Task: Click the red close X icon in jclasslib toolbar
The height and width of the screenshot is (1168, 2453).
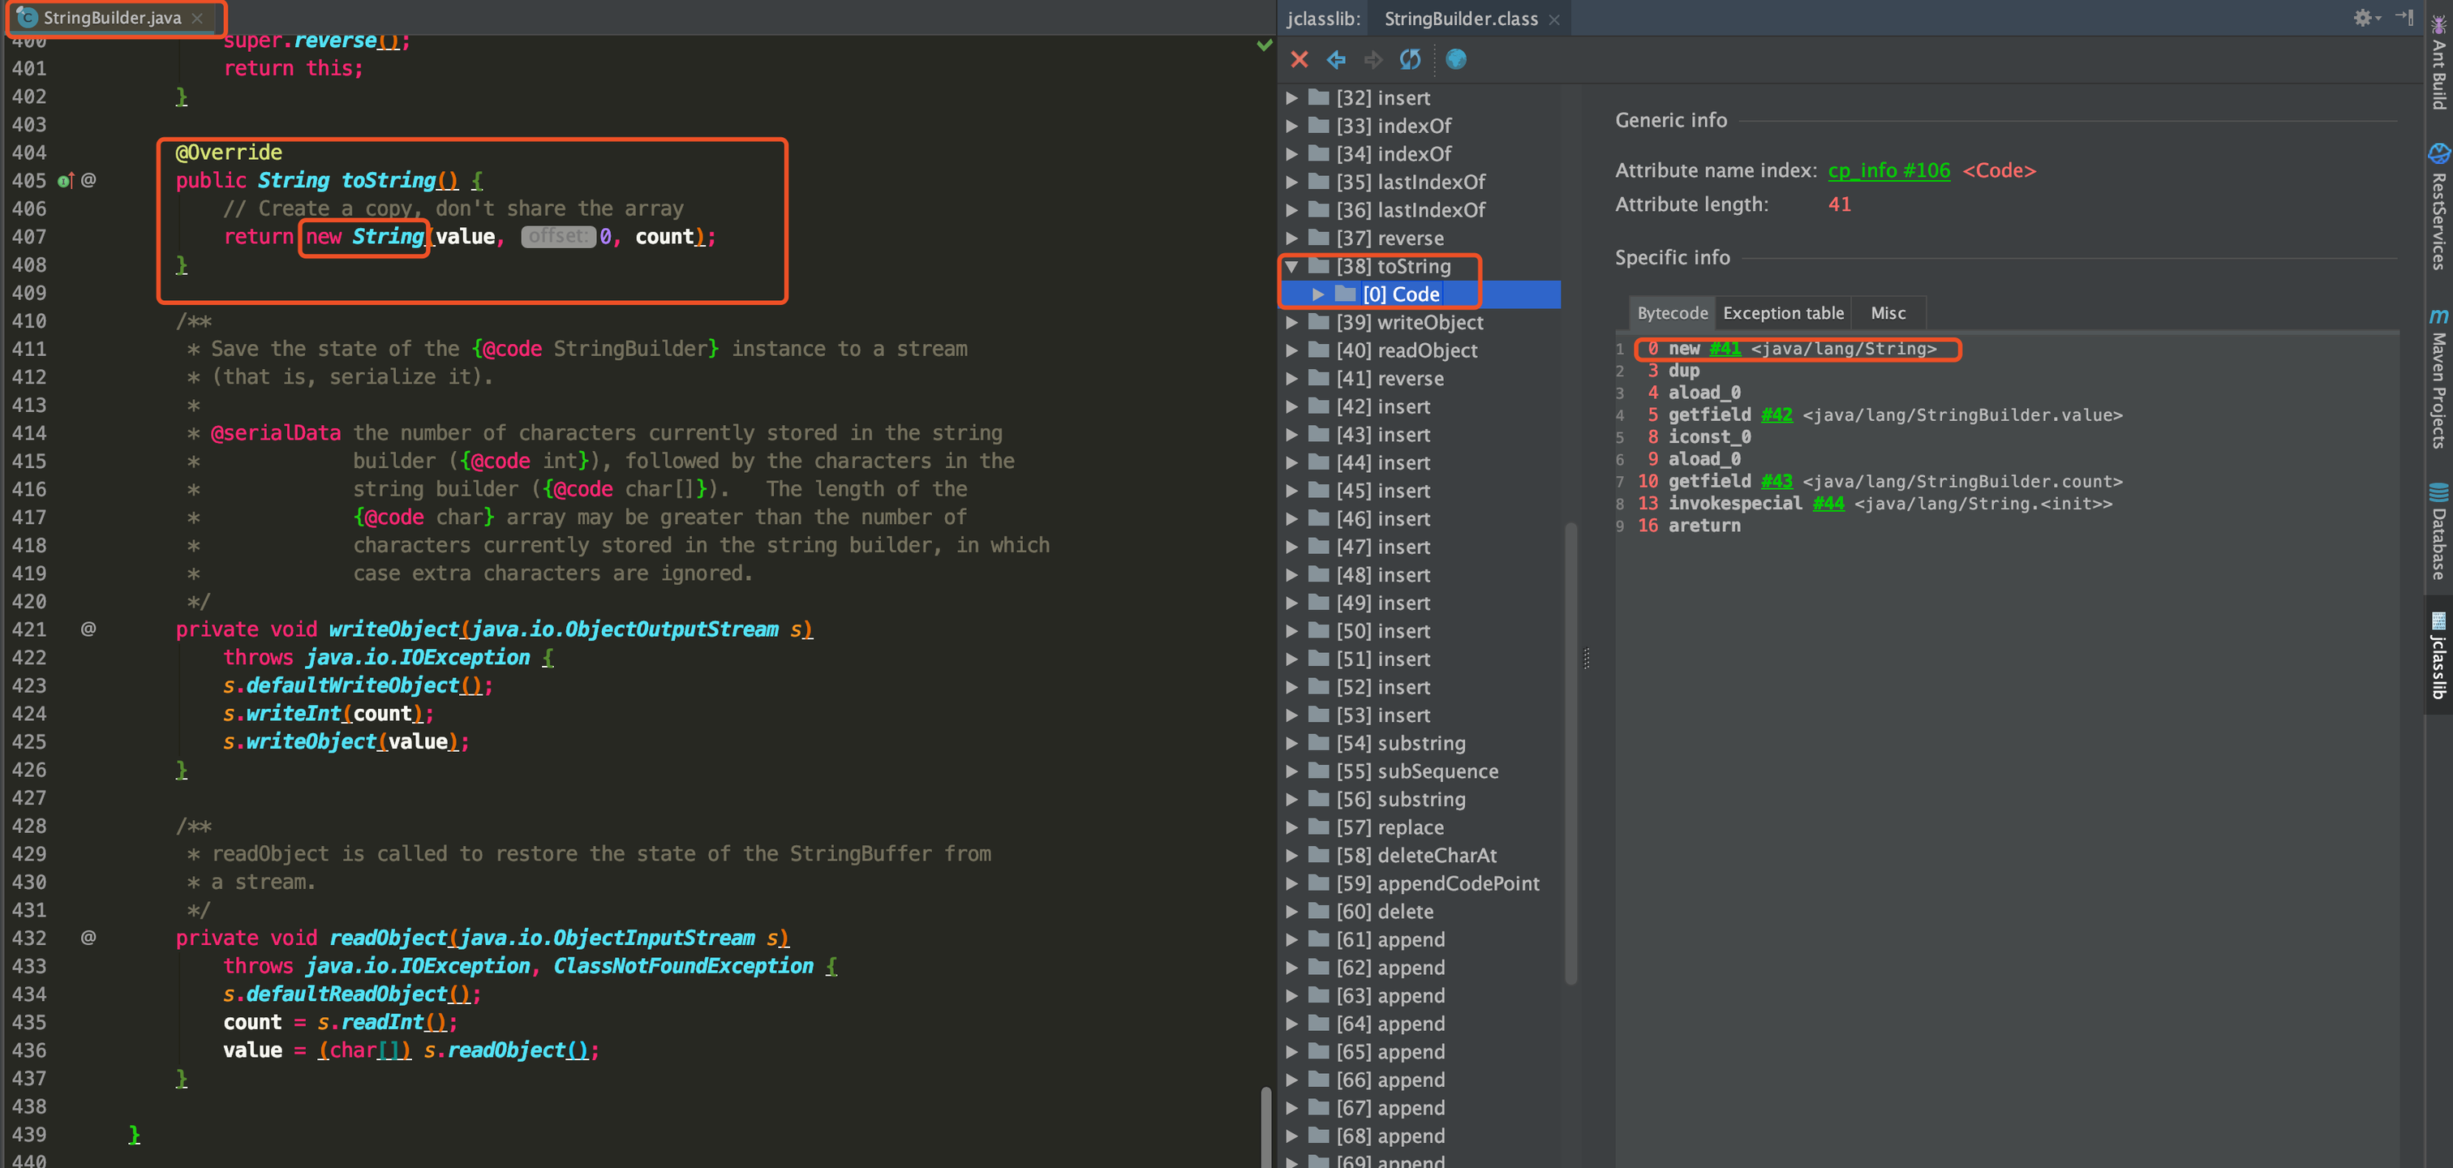Action: click(x=1299, y=60)
